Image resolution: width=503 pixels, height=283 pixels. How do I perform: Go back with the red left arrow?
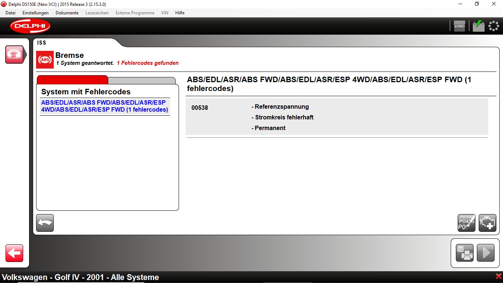(x=14, y=253)
